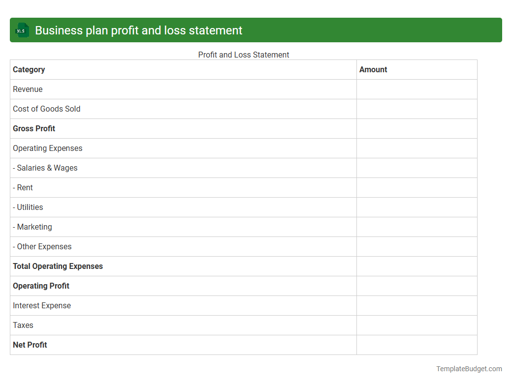Select the green XLS spreadsheet badge
512x383 pixels.
tap(22, 30)
